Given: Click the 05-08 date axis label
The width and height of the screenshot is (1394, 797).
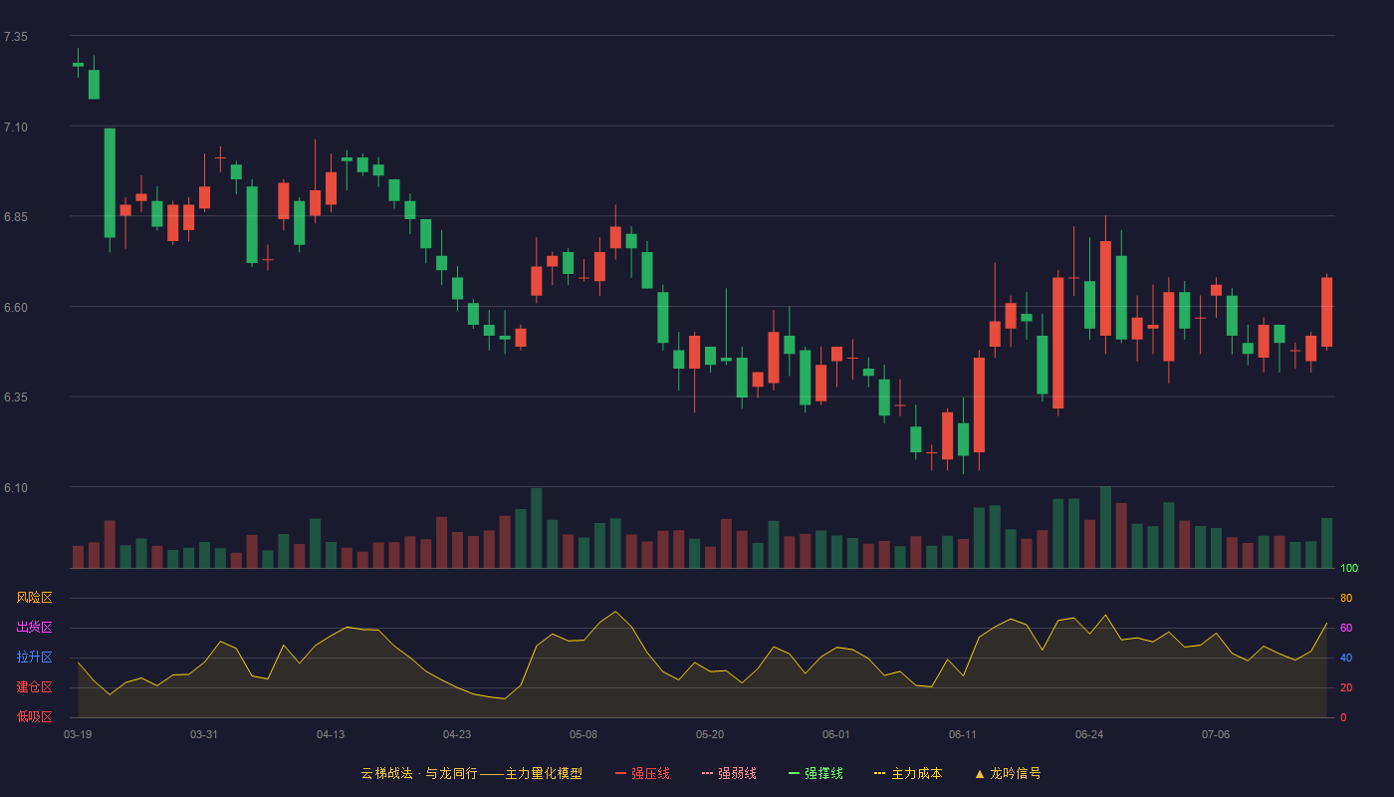Looking at the screenshot, I should click(583, 734).
